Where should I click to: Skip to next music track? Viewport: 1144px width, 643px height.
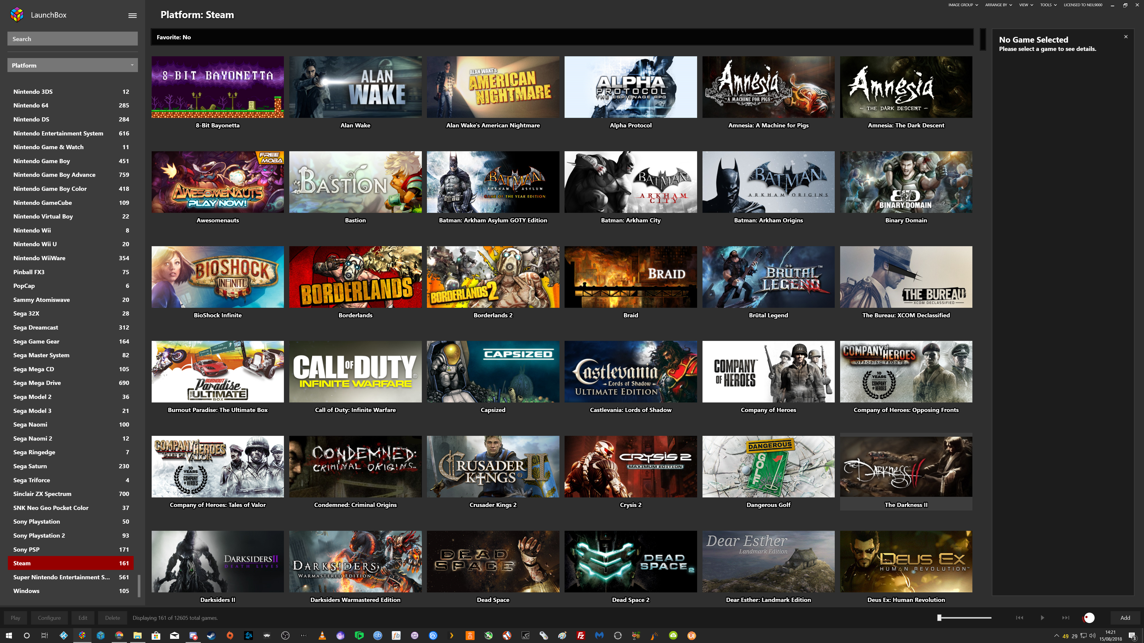tap(1065, 618)
